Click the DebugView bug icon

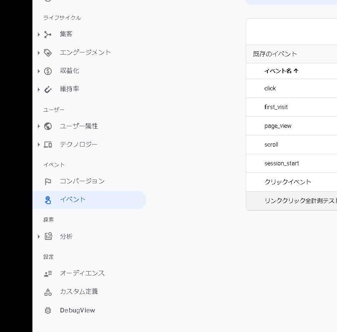(x=48, y=310)
